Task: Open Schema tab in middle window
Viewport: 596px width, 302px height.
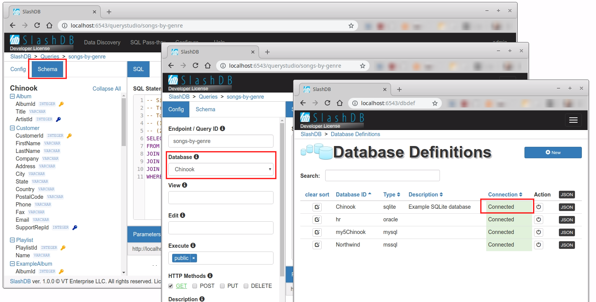Action: click(205, 109)
